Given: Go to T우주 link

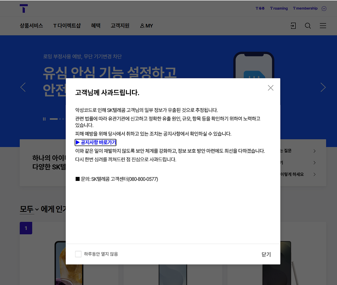Looking at the screenshot, I should pyautogui.click(x=260, y=8).
